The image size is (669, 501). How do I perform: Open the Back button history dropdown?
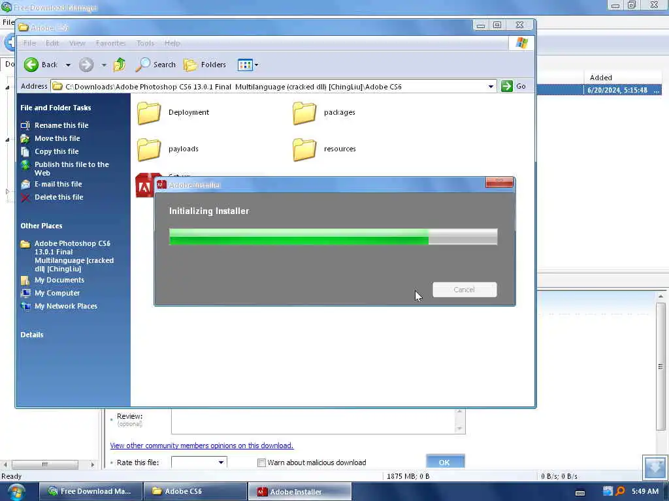point(68,65)
